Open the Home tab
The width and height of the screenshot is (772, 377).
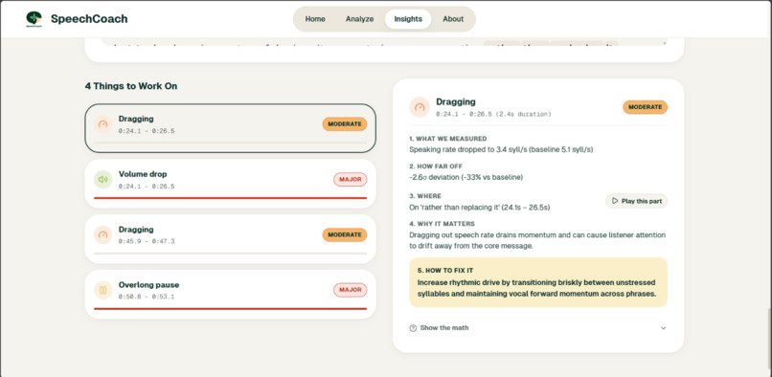315,19
